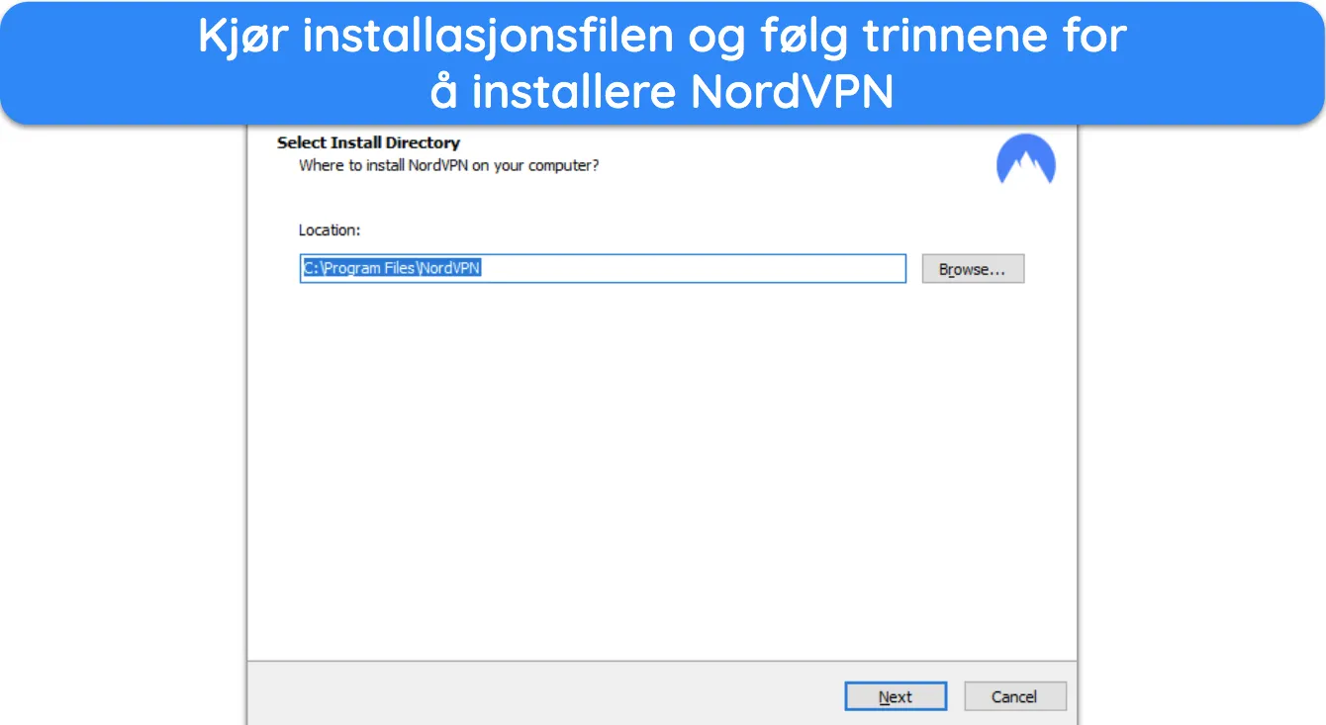This screenshot has width=1326, height=725.
Task: Click the NordVPN mountain logo
Action: click(1026, 160)
